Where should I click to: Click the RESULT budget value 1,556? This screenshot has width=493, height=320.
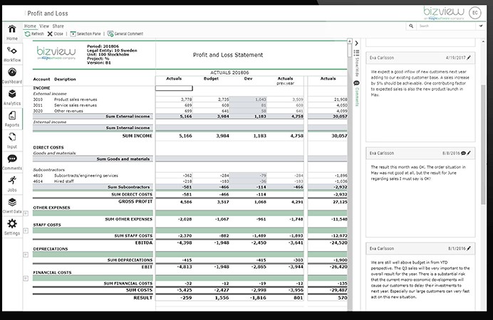click(222, 298)
